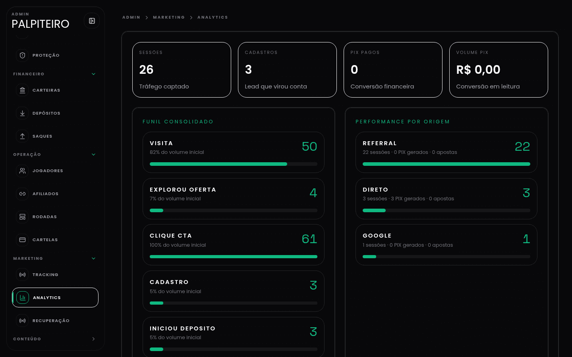The height and width of the screenshot is (357, 572).
Task: Click the Clique CTA funnel row
Action: [x=234, y=244]
